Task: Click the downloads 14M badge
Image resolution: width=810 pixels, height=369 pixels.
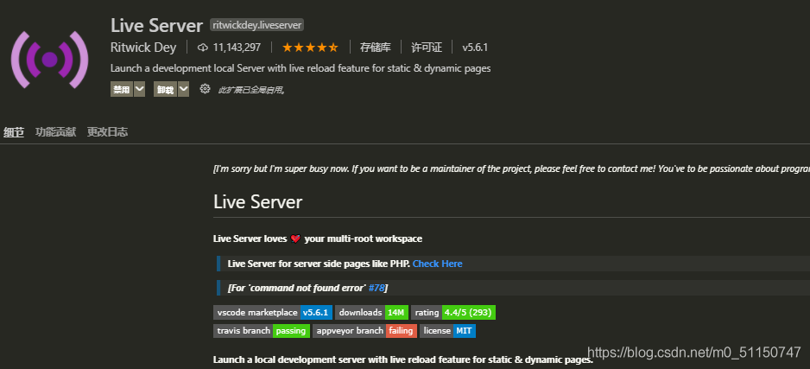Action: click(x=371, y=313)
